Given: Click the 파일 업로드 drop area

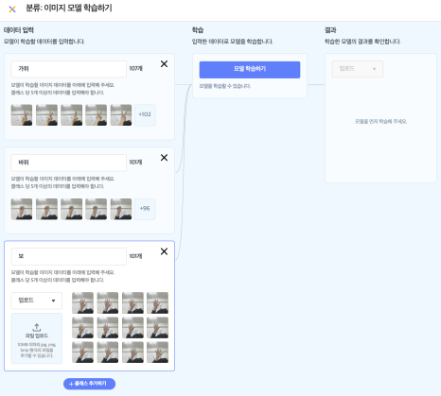Looking at the screenshot, I should point(37,338).
